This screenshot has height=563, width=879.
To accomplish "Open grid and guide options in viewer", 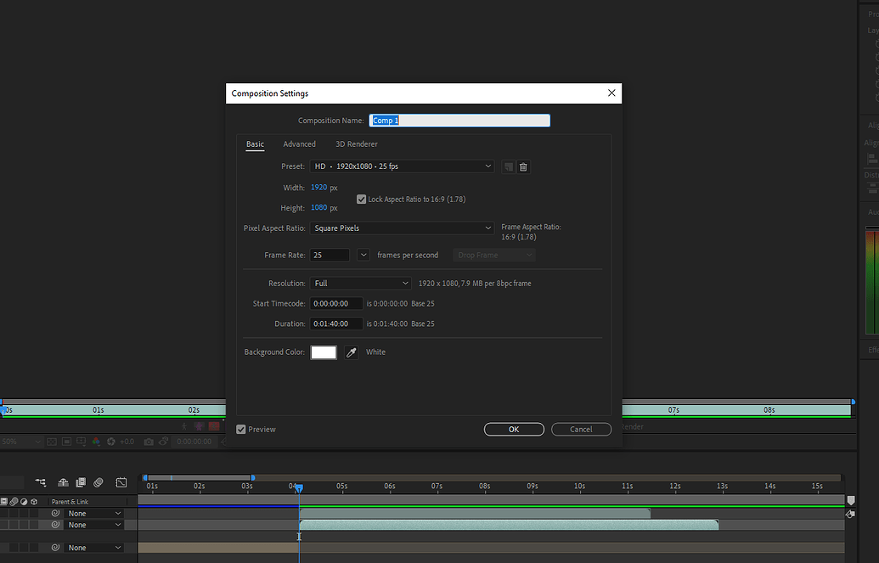I will [x=82, y=442].
